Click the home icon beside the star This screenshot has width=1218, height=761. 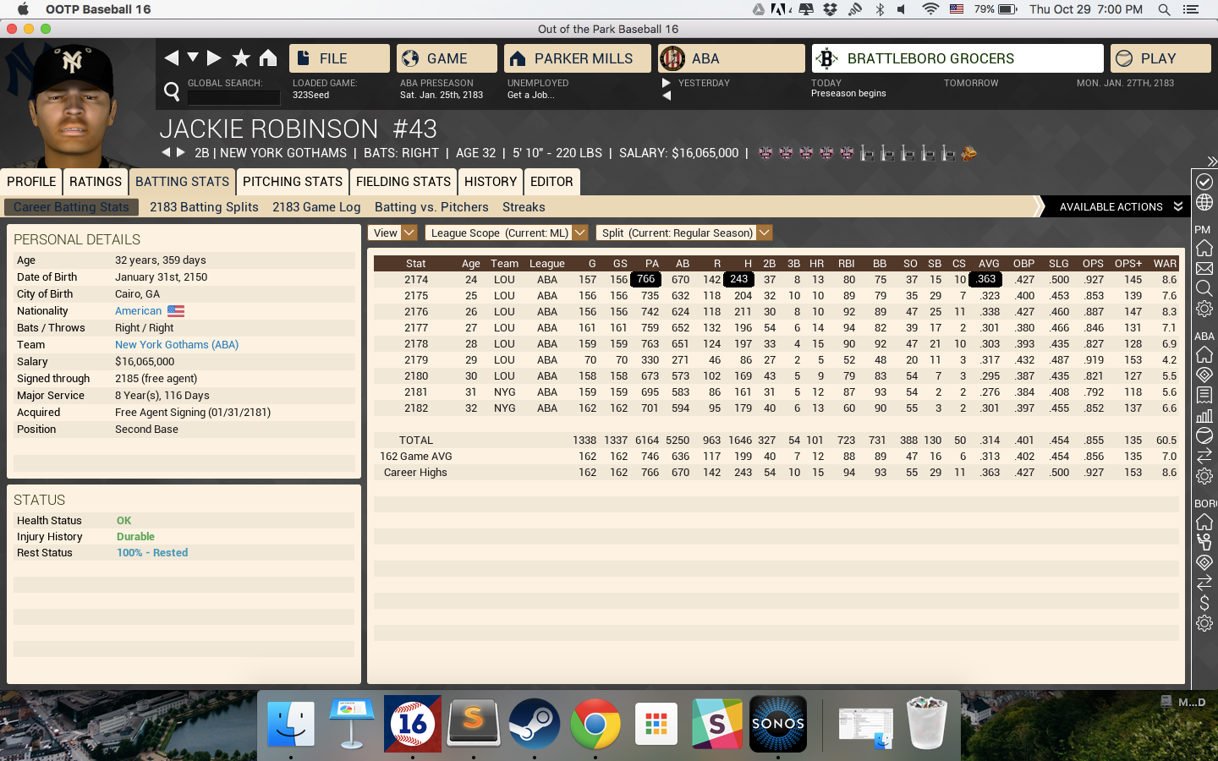[268, 57]
